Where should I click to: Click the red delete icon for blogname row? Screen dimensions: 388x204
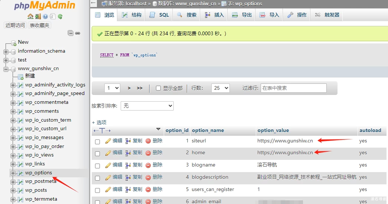[148, 165]
